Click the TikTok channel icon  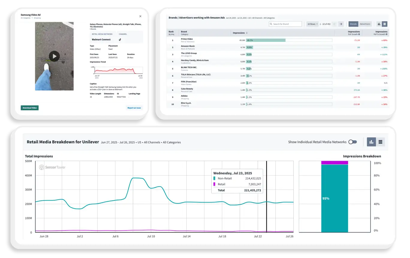(x=120, y=40)
